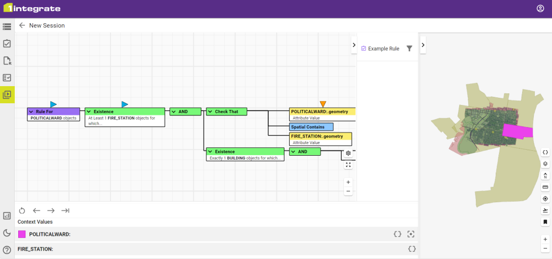This screenshot has height=259, width=552.
Task: Click the magenta POLITICALWARD color swatch
Action: (22, 234)
